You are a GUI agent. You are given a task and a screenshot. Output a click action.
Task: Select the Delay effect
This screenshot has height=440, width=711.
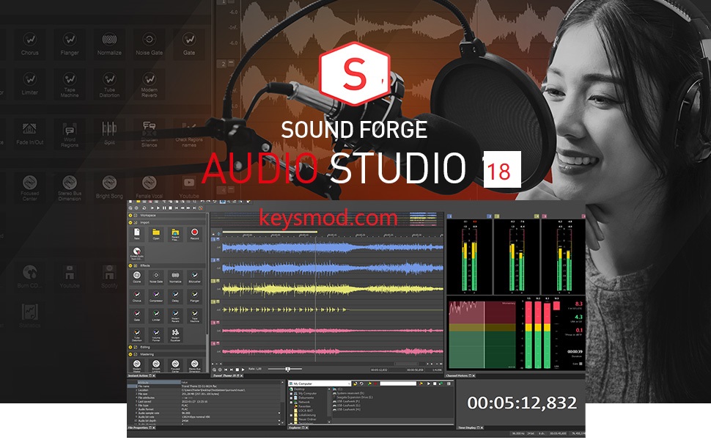click(175, 297)
